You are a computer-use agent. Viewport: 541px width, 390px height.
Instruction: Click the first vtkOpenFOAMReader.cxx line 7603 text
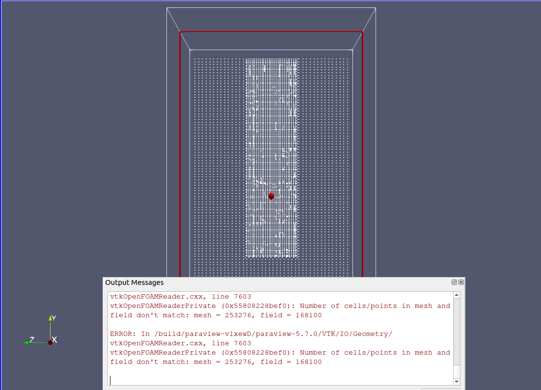coord(180,297)
